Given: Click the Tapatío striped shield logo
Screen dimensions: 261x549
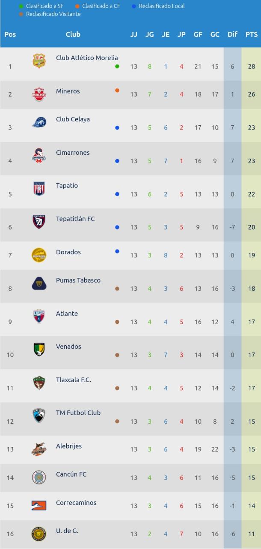Looking at the screenshot, I should (x=39, y=188).
